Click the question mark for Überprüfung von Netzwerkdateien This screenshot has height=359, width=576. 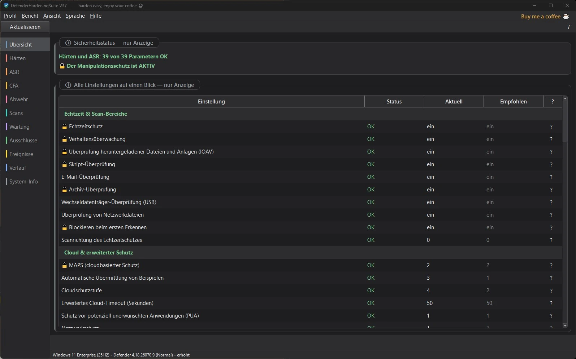tap(551, 215)
